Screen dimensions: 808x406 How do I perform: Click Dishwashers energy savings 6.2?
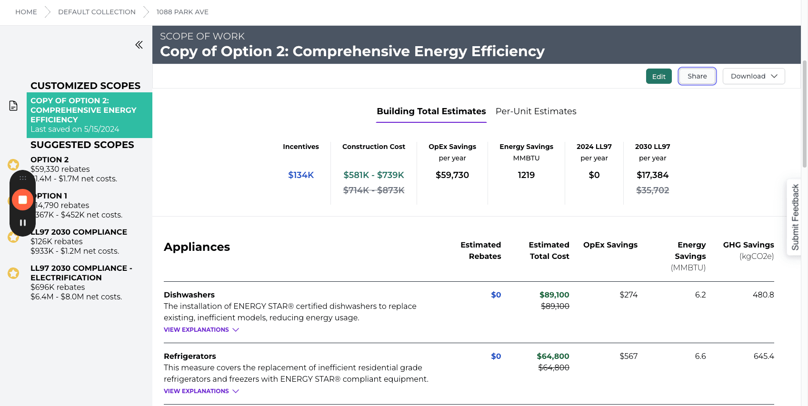[x=700, y=295]
